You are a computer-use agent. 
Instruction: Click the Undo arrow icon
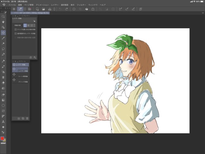pyautogui.click(x=60, y=9)
